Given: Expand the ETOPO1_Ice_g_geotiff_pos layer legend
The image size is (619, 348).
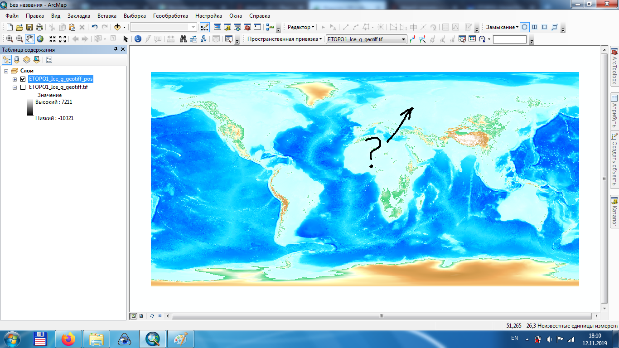Looking at the screenshot, I should [15, 79].
